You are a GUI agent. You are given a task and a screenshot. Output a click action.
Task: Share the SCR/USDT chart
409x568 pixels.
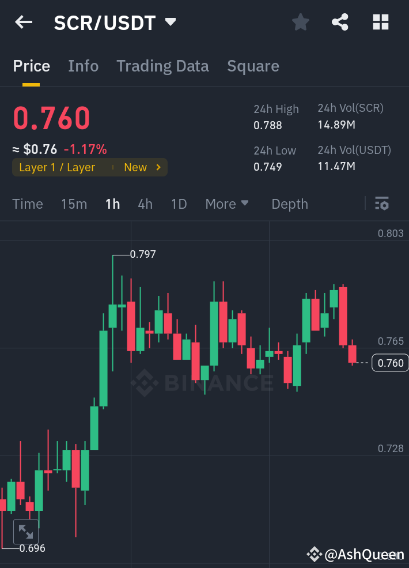point(339,22)
